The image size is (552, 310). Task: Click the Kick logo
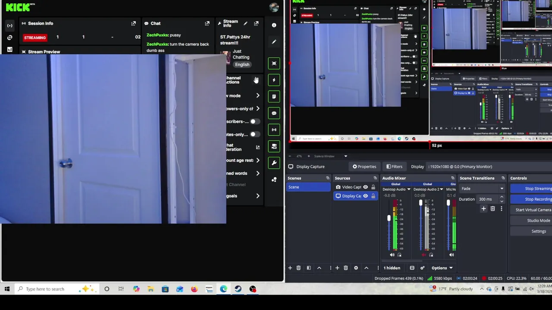18,7
